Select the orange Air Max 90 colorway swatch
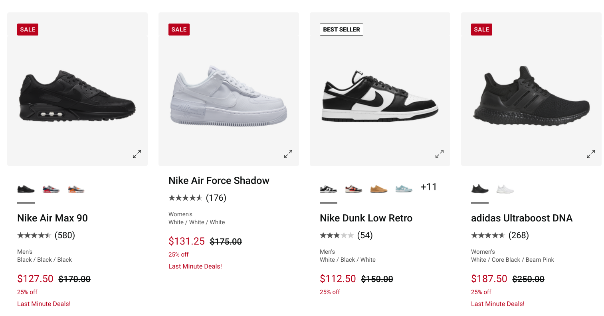Screen dimensions: 604x316 coord(76,189)
